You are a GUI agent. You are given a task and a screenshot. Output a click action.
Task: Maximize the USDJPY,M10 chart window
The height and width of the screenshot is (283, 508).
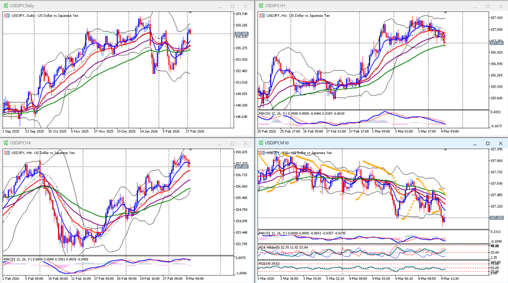coord(487,143)
